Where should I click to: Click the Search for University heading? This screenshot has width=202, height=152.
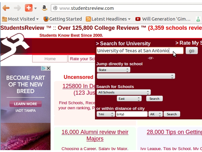(123, 44)
